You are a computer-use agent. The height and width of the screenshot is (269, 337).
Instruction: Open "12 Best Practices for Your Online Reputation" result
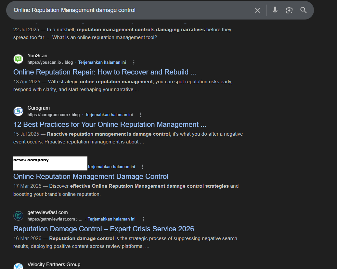[x=110, y=124]
